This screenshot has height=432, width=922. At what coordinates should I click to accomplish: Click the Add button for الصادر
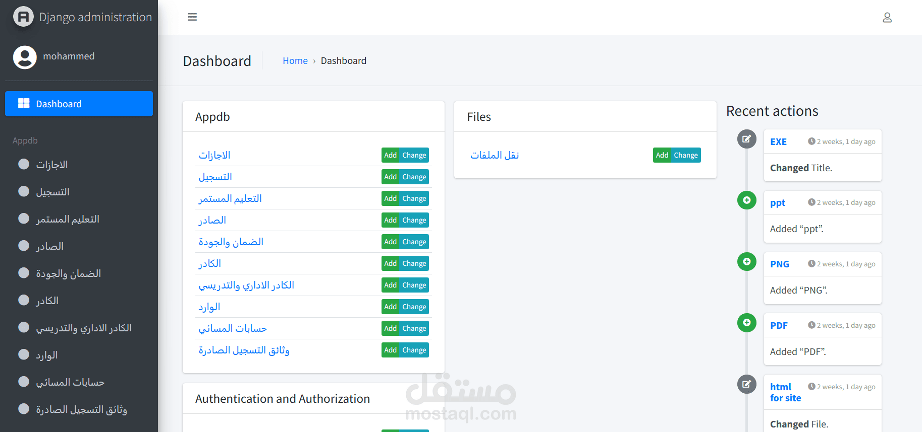click(390, 220)
